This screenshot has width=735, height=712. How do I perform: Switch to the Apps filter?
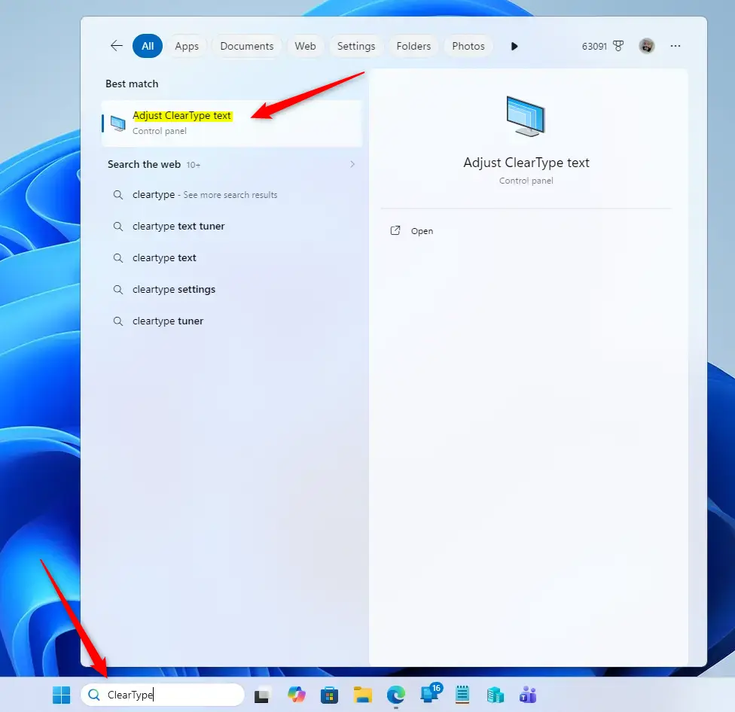click(x=187, y=46)
